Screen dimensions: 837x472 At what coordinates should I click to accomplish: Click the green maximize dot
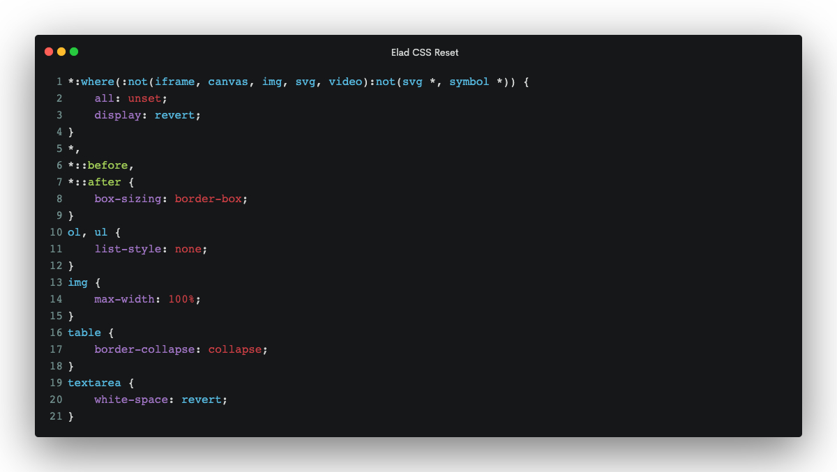[74, 52]
